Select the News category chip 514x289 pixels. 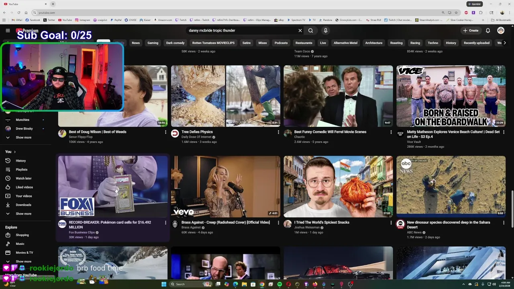tap(136, 43)
